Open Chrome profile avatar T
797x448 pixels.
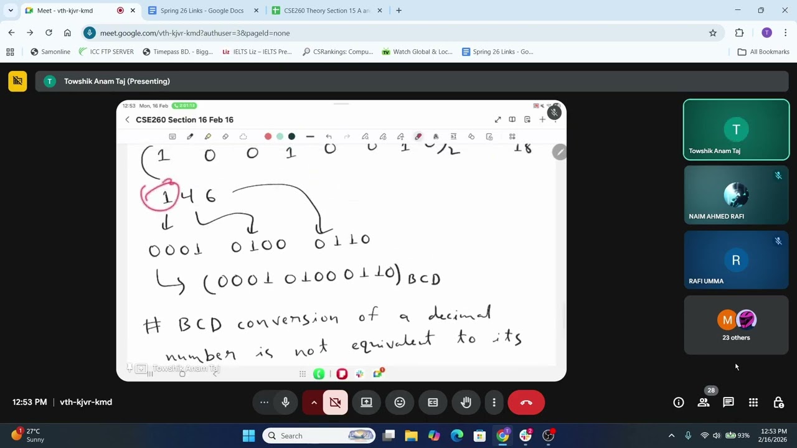(x=766, y=33)
